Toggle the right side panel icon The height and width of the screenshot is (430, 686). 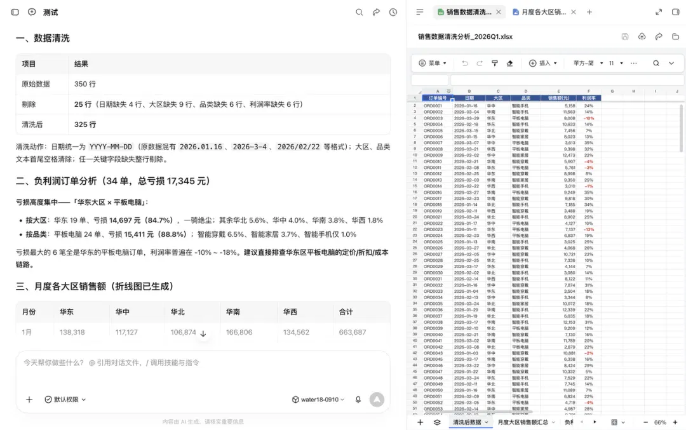pos(675,12)
